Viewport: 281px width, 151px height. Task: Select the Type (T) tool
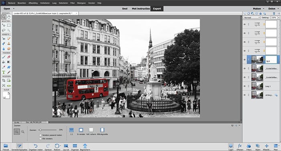pos(4,72)
